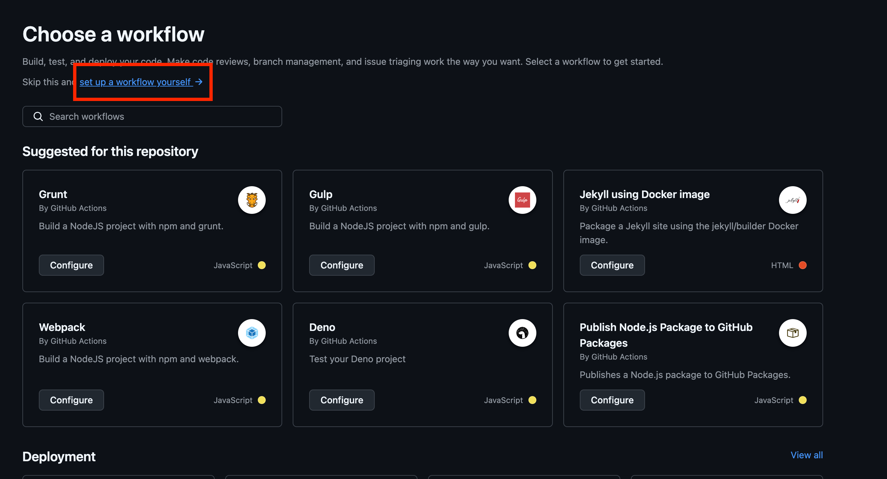Configure the Deno workflow

pyautogui.click(x=341, y=400)
